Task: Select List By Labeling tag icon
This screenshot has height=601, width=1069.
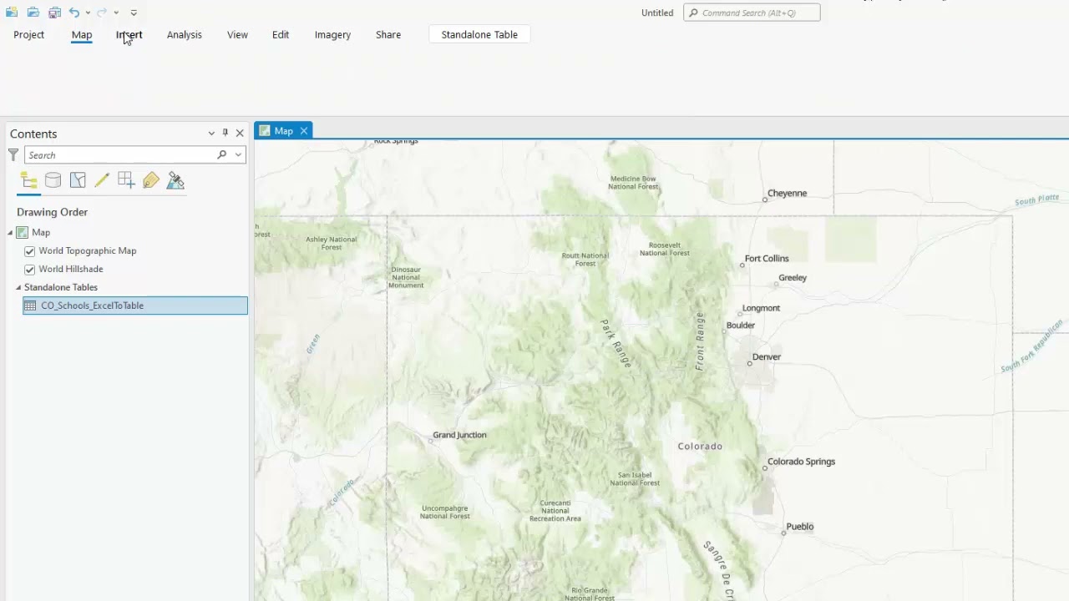Action: point(150,180)
